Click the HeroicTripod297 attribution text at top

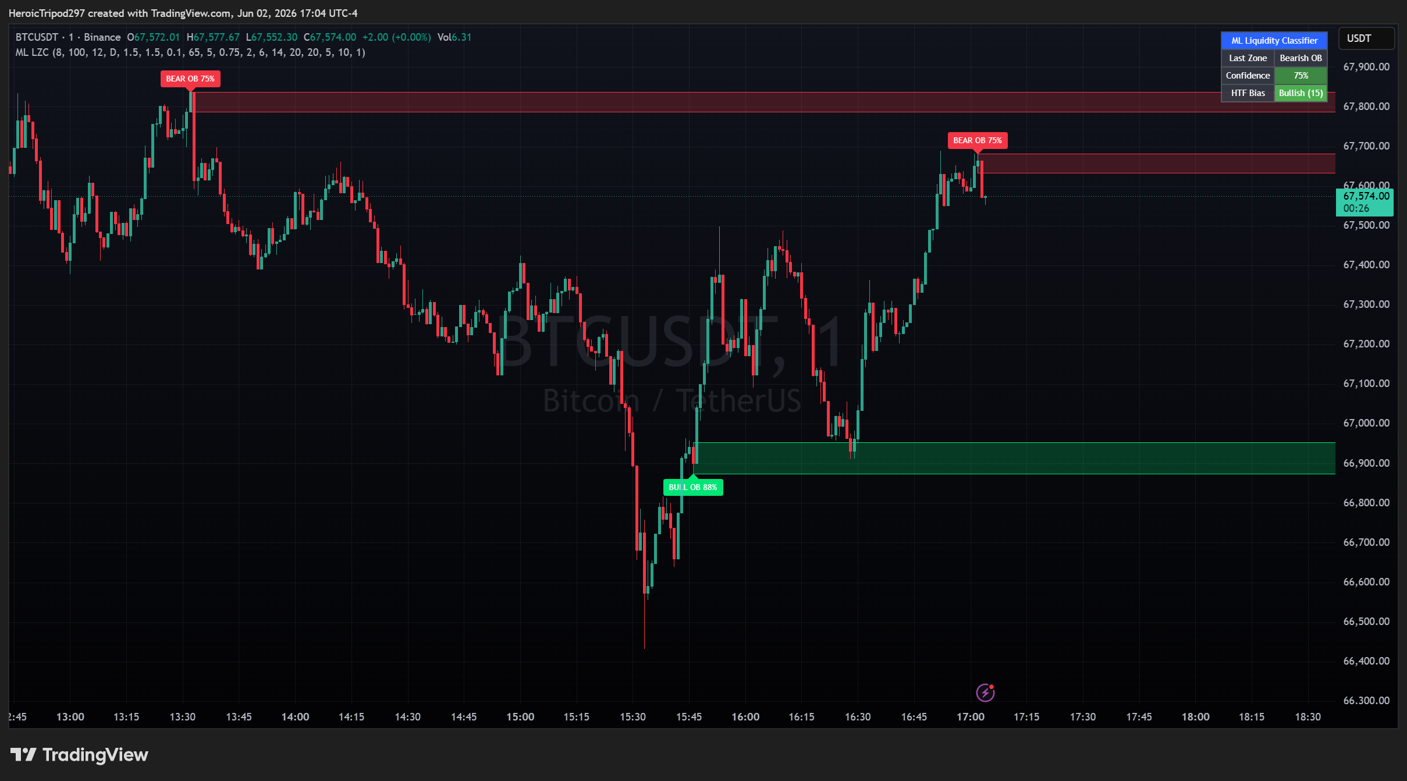(x=183, y=13)
